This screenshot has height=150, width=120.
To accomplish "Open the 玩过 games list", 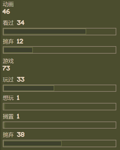I will [x=8, y=80].
